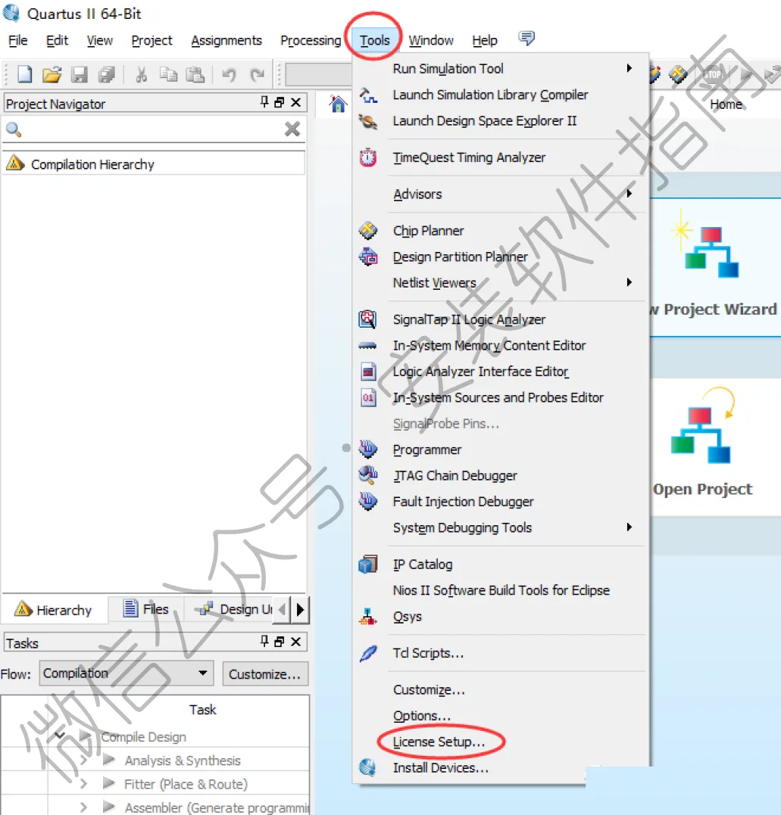781x815 pixels.
Task: Click the Tcl Scripts feather icon
Action: point(368,653)
